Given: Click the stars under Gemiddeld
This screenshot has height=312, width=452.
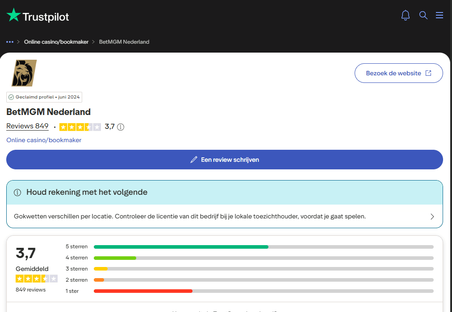Looking at the screenshot, I should [x=37, y=279].
